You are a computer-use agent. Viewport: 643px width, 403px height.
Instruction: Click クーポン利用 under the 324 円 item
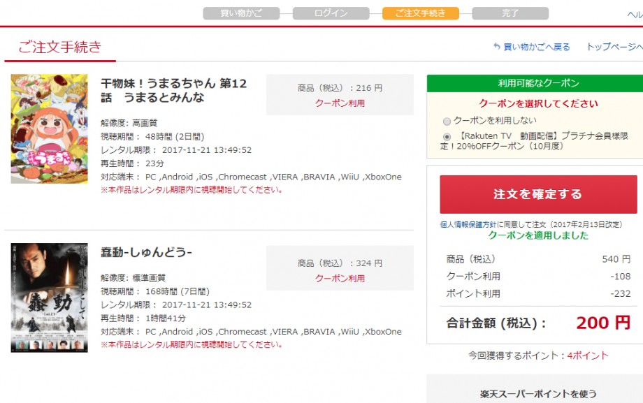point(340,279)
